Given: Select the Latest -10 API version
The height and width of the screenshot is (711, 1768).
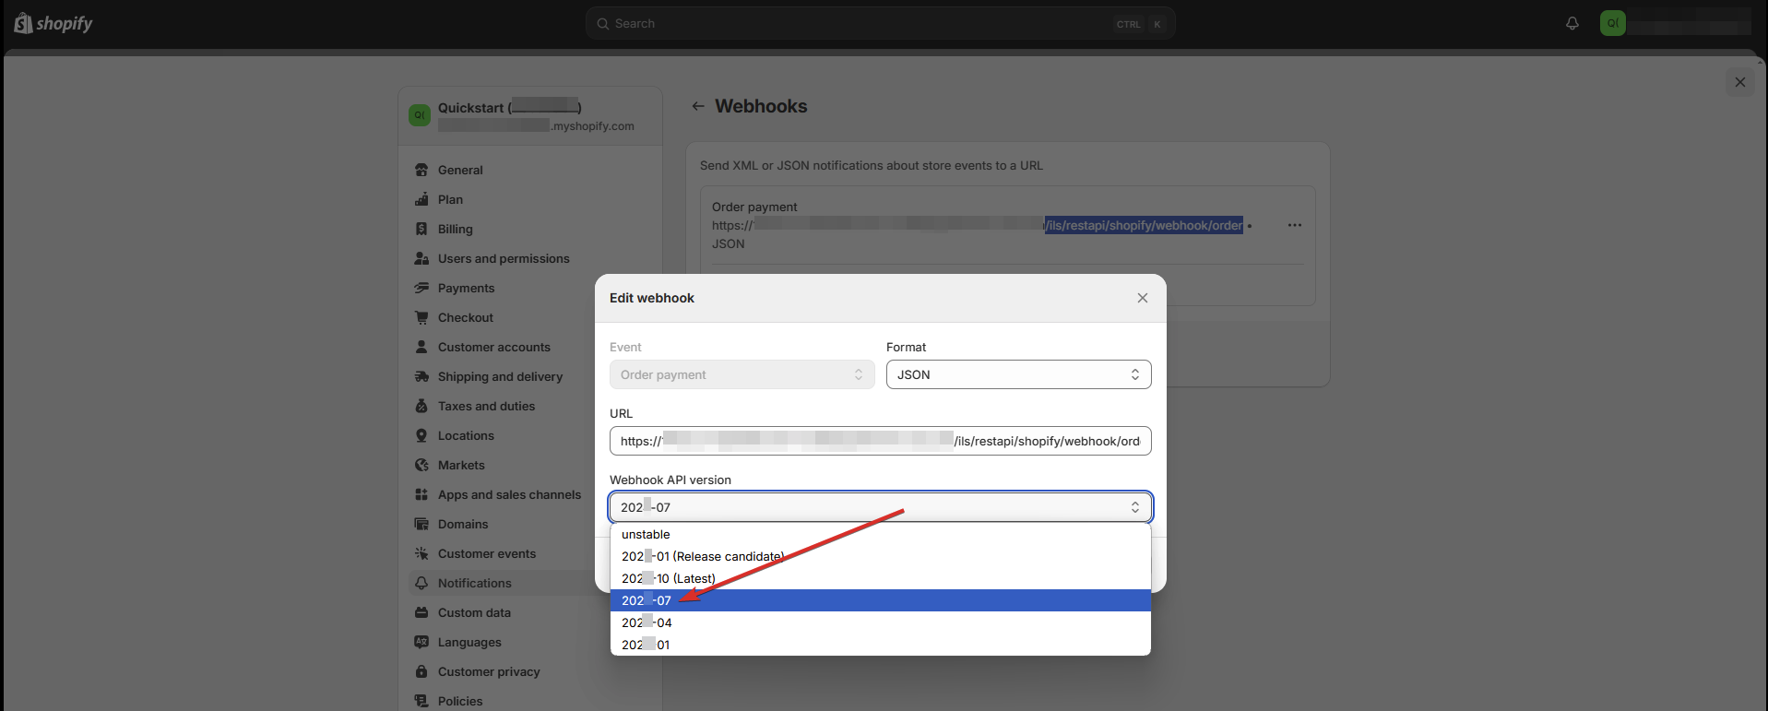Looking at the screenshot, I should [x=668, y=578].
